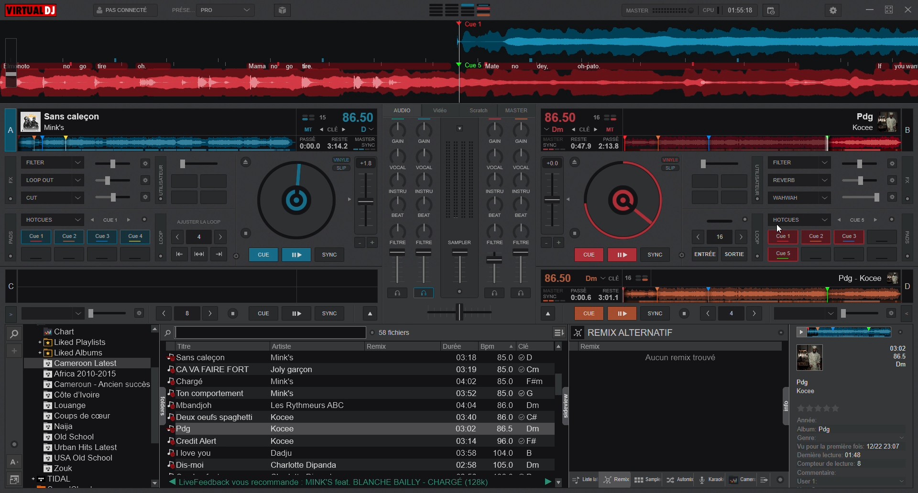Viewport: 918px width, 493px height.
Task: Click SYNC on deck A
Action: click(329, 255)
